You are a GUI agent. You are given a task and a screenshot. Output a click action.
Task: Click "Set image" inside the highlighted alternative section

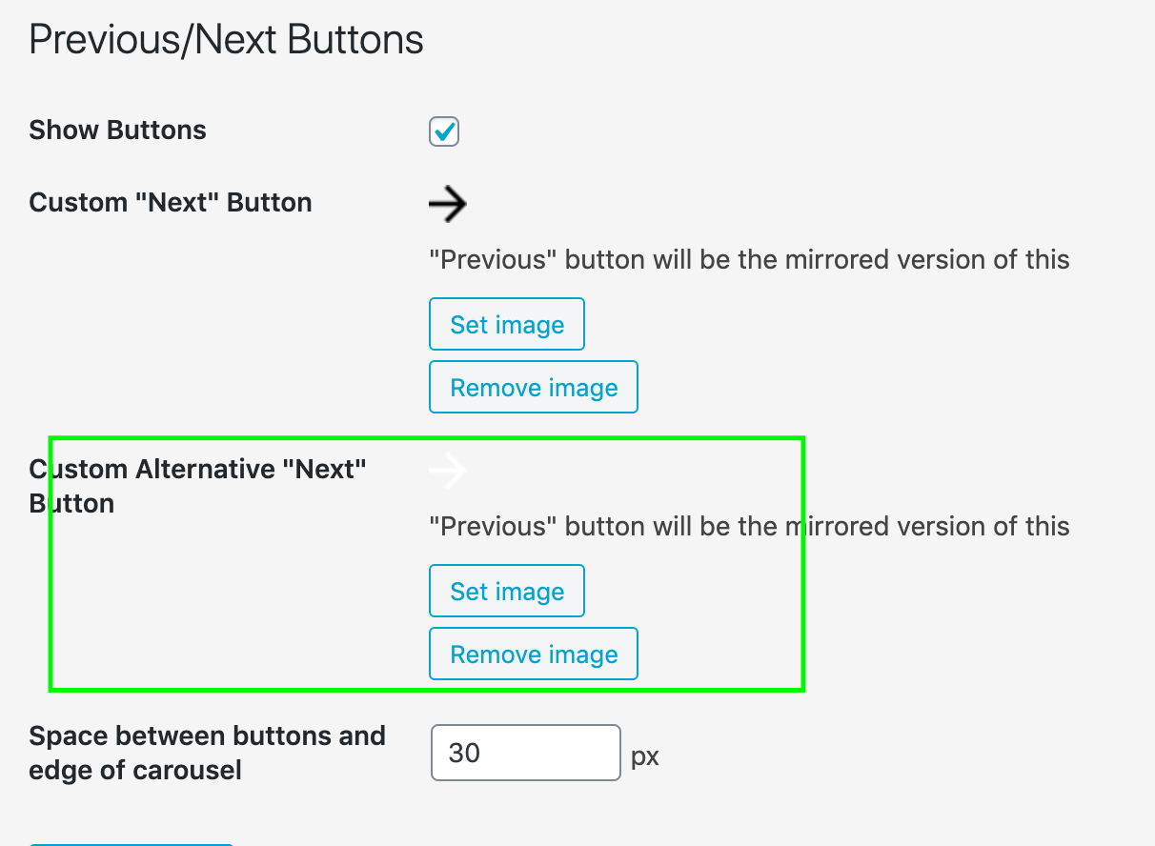point(506,591)
